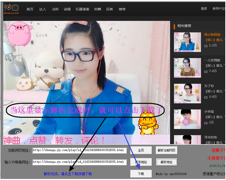
Task: Open the 另类 nav item
Action: click(x=109, y=9)
